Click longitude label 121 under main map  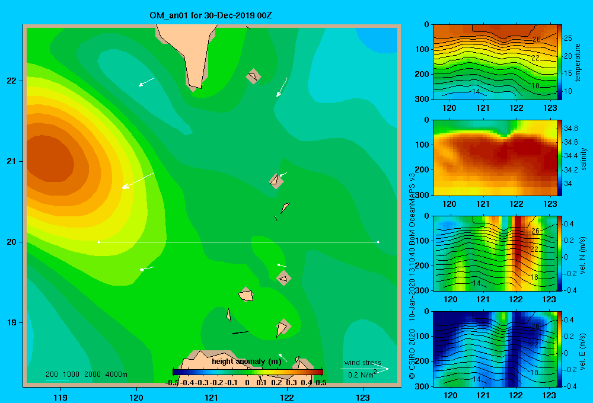click(212, 398)
